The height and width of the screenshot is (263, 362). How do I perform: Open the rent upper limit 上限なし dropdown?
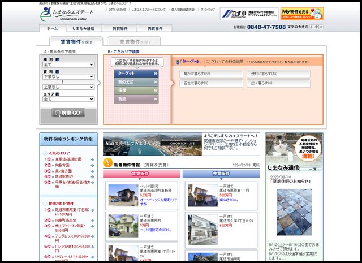pos(68,87)
